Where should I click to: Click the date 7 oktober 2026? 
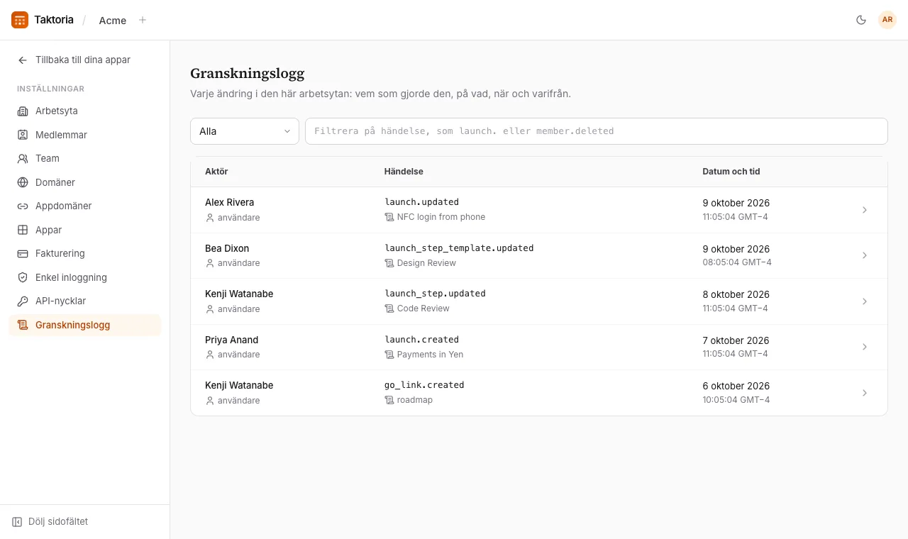[736, 340]
